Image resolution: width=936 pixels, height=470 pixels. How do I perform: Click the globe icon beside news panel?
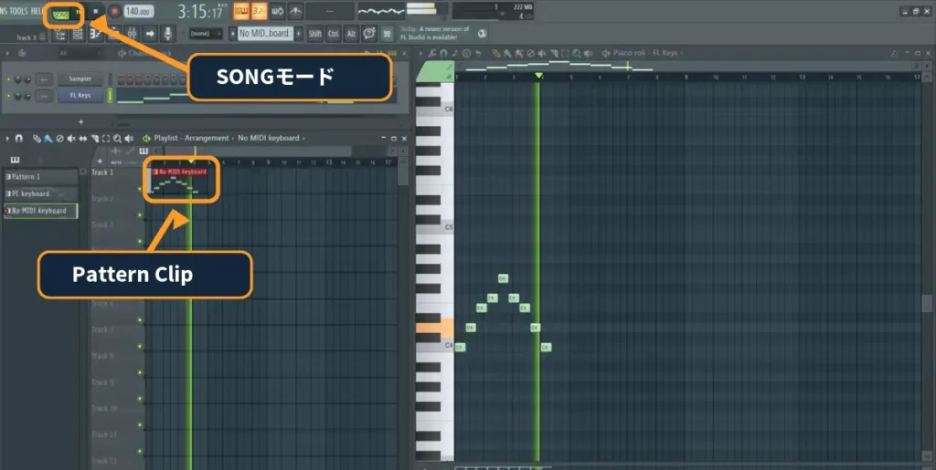click(483, 34)
